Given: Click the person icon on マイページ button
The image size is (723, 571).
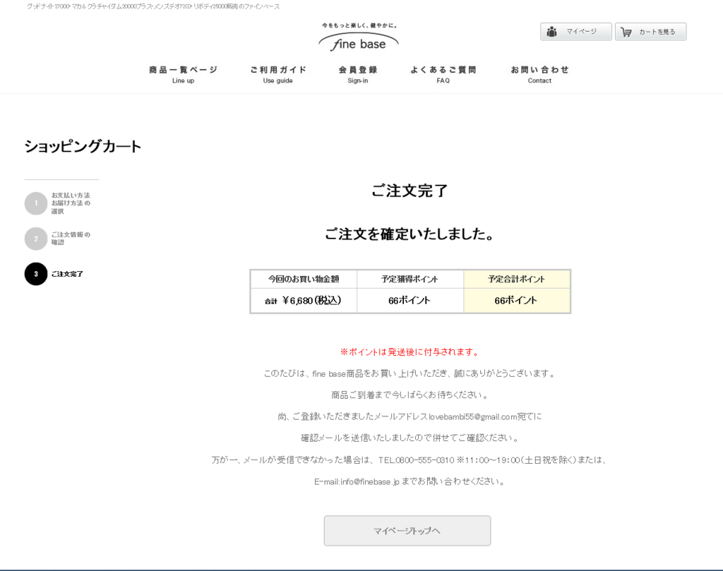Looking at the screenshot, I should pos(551,31).
